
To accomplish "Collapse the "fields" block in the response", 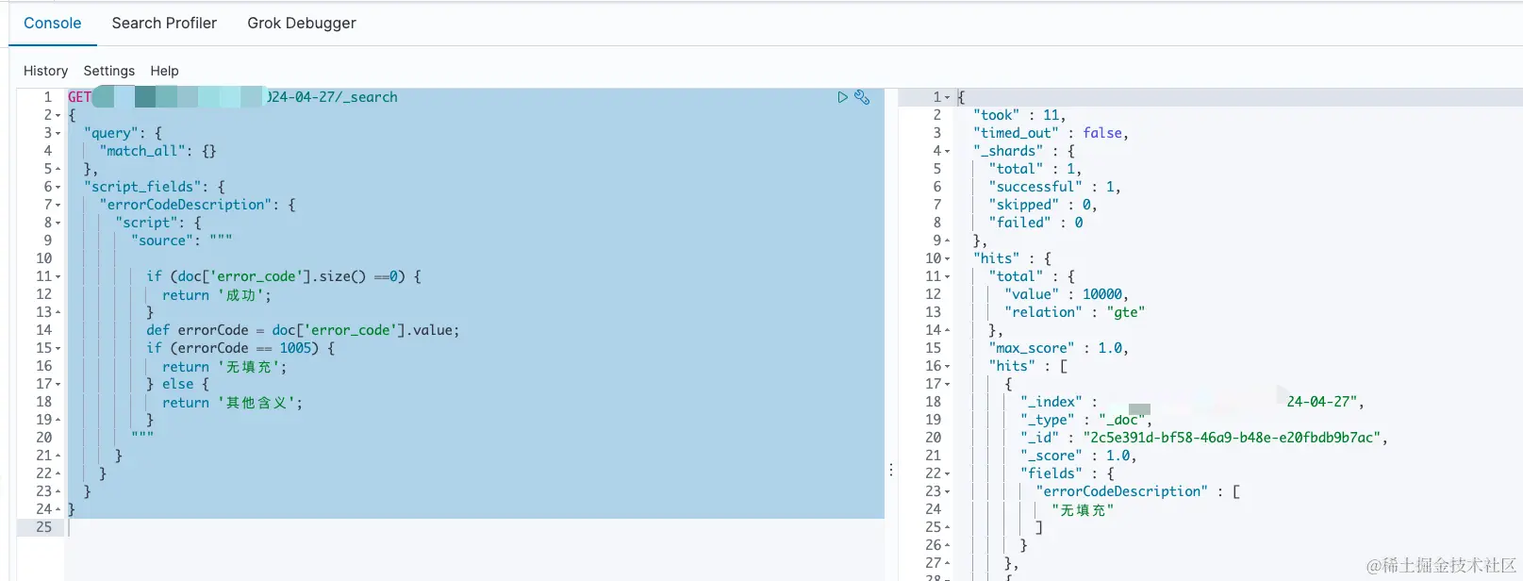I will (947, 473).
